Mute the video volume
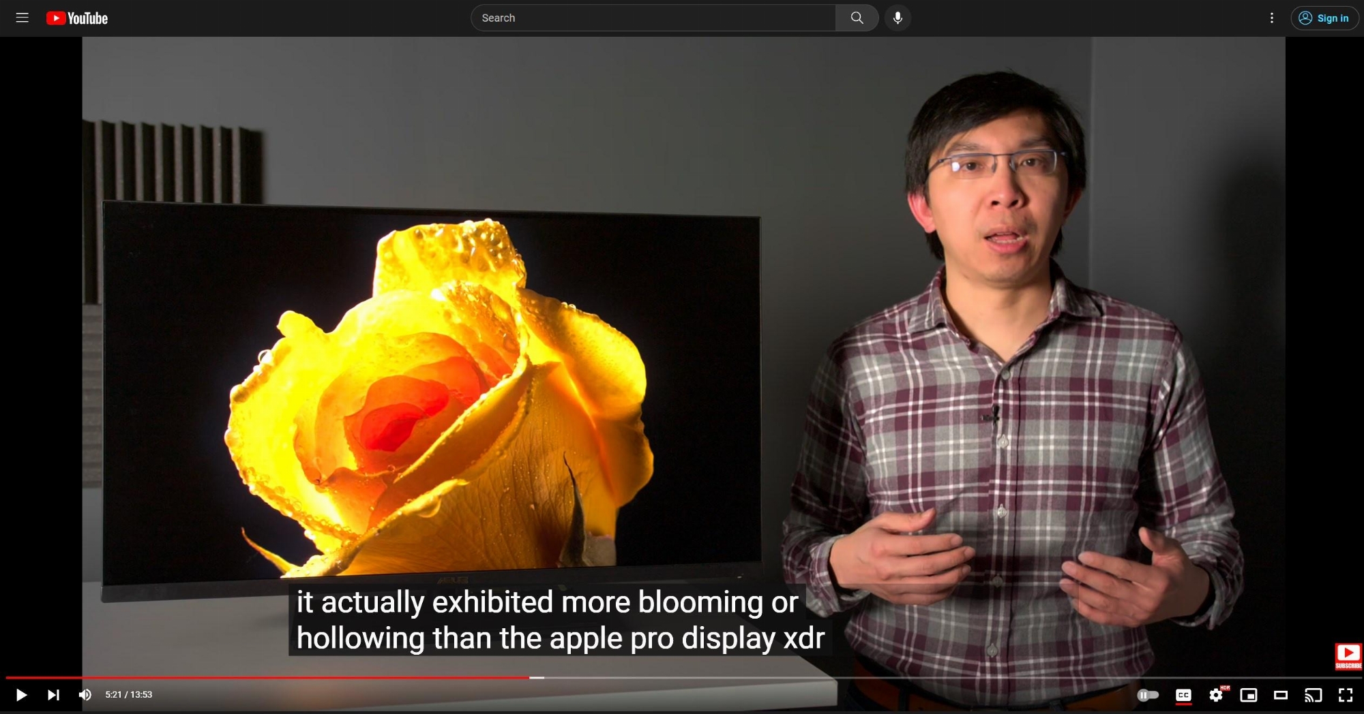This screenshot has height=714, width=1364. [85, 695]
